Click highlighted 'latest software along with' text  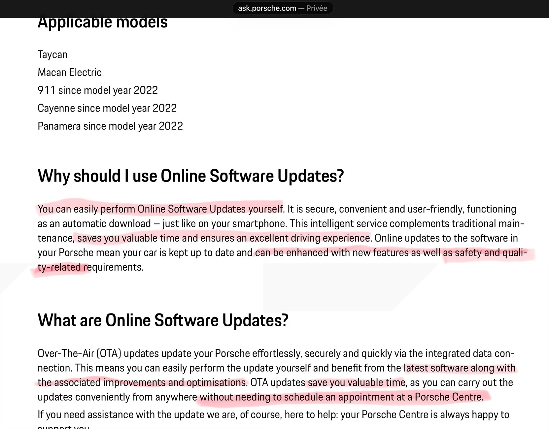click(x=459, y=368)
